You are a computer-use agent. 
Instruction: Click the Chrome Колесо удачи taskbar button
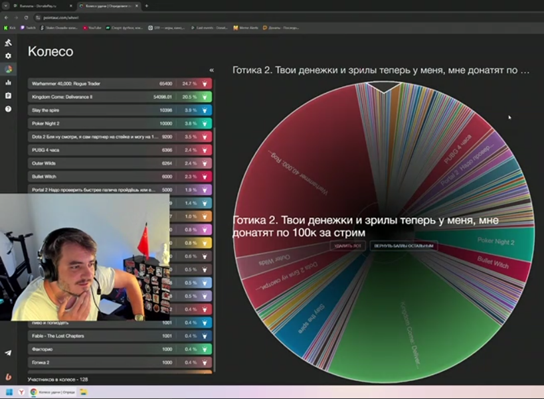[x=52, y=392]
